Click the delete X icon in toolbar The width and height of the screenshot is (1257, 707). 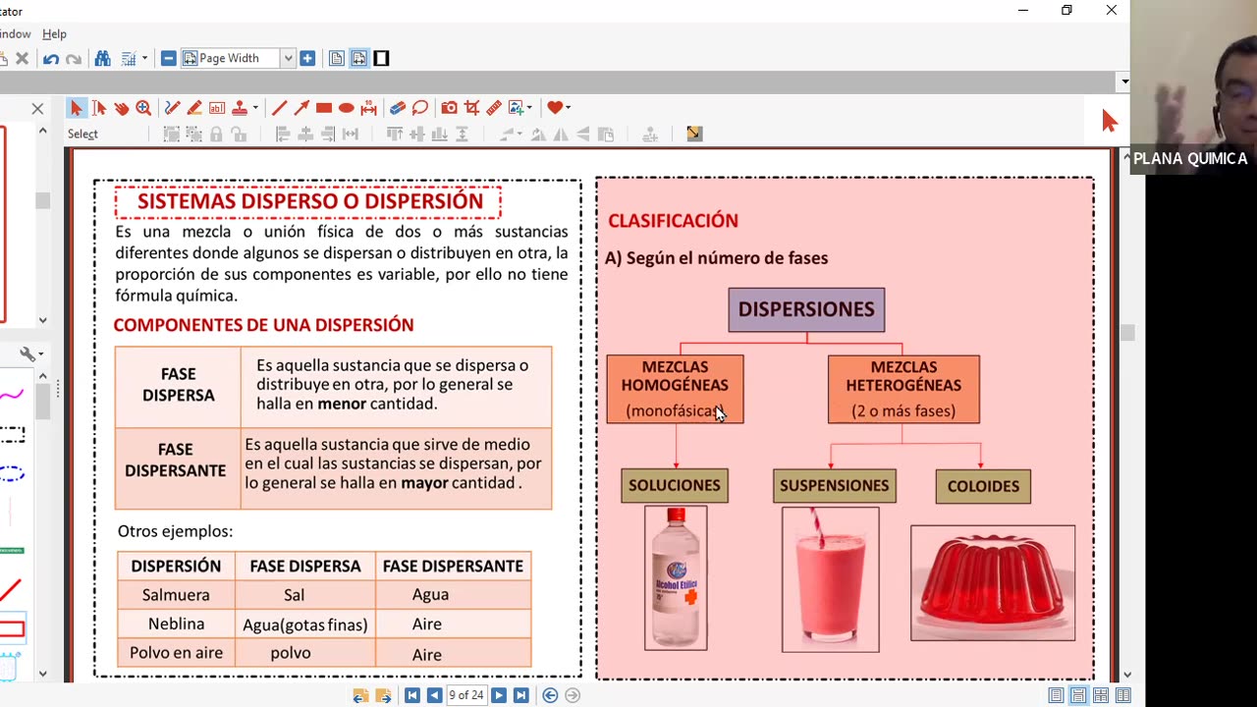(23, 59)
